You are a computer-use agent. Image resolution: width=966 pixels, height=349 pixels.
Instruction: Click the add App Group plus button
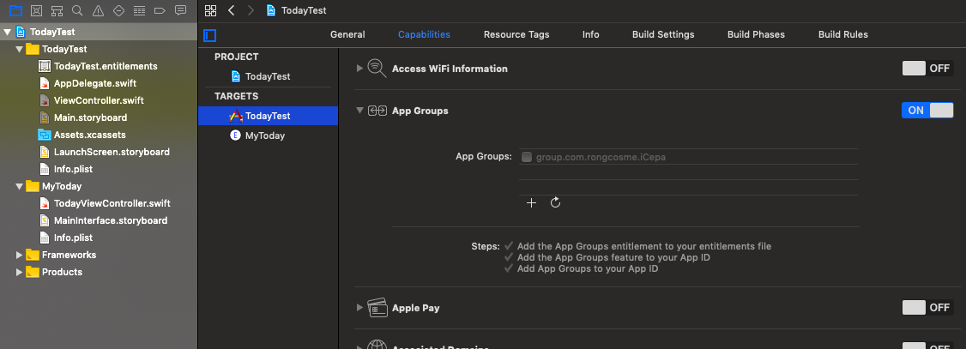pyautogui.click(x=531, y=203)
